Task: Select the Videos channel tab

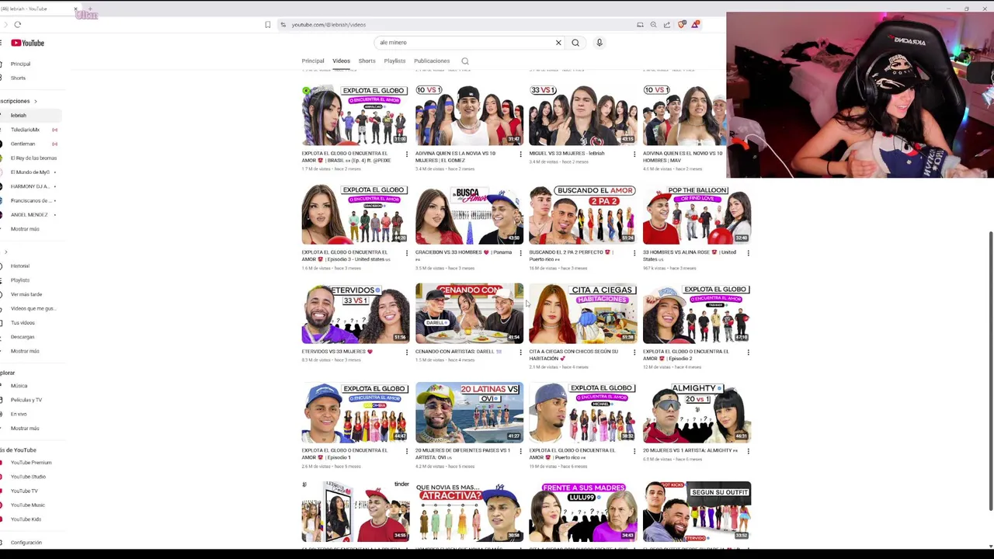Action: tap(342, 61)
